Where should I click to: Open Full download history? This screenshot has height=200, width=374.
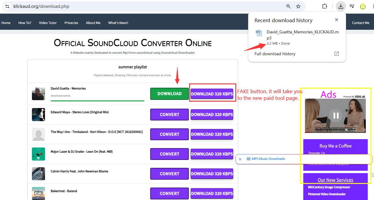(275, 54)
